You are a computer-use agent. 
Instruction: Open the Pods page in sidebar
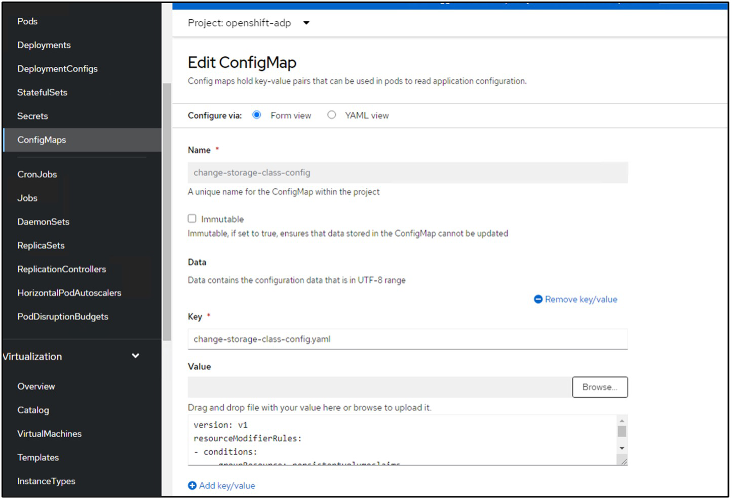27,21
